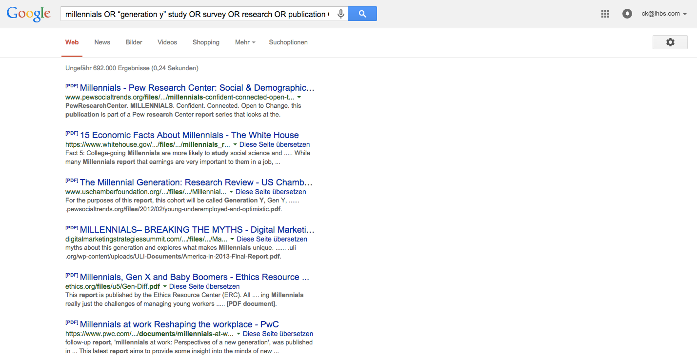Open Pew Research Center Millennials result
Screen dimensions: 697x361
(x=197, y=88)
